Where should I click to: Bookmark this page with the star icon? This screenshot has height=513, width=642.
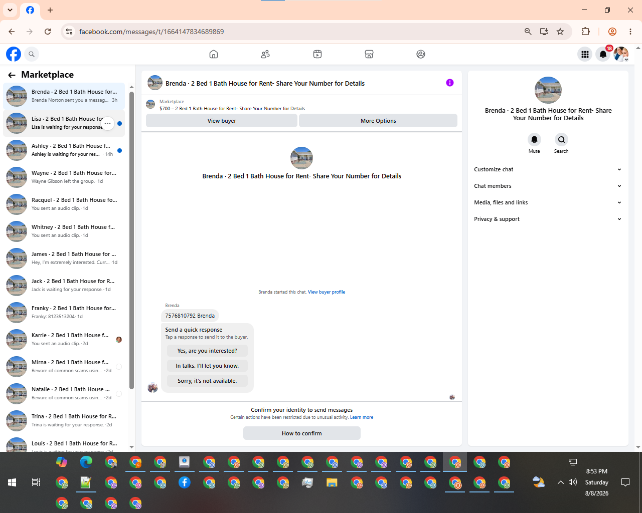560,32
